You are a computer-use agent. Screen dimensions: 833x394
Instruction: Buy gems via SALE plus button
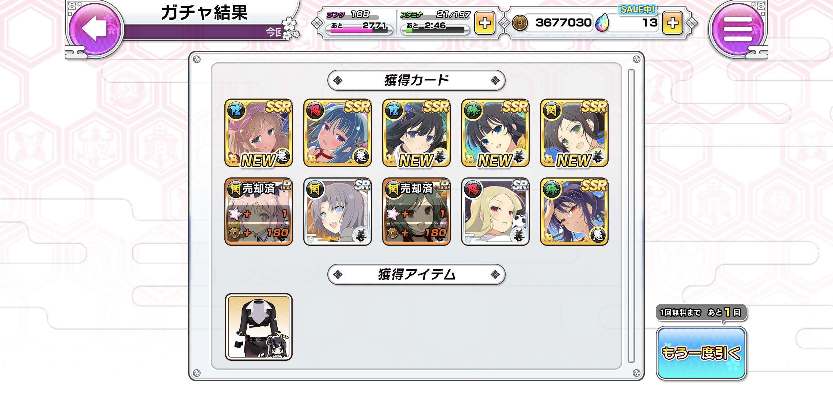673,23
